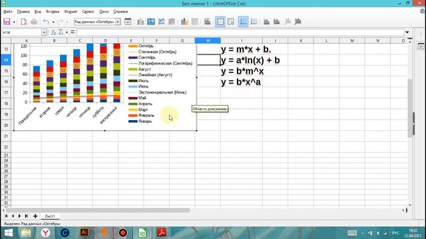
Task: Click legend entry Экспоненциальная (Июнь)
Action: point(158,92)
